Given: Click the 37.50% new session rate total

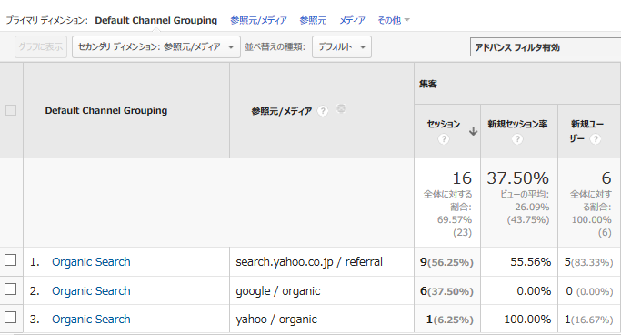Looking at the screenshot, I should [517, 178].
